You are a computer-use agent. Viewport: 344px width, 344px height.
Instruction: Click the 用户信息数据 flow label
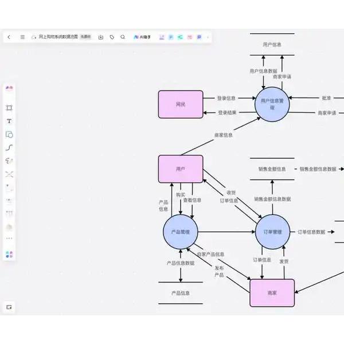tap(263, 71)
